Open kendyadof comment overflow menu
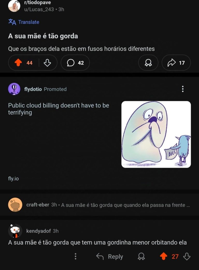Image resolution: width=199 pixels, height=270 pixels. click(x=75, y=256)
